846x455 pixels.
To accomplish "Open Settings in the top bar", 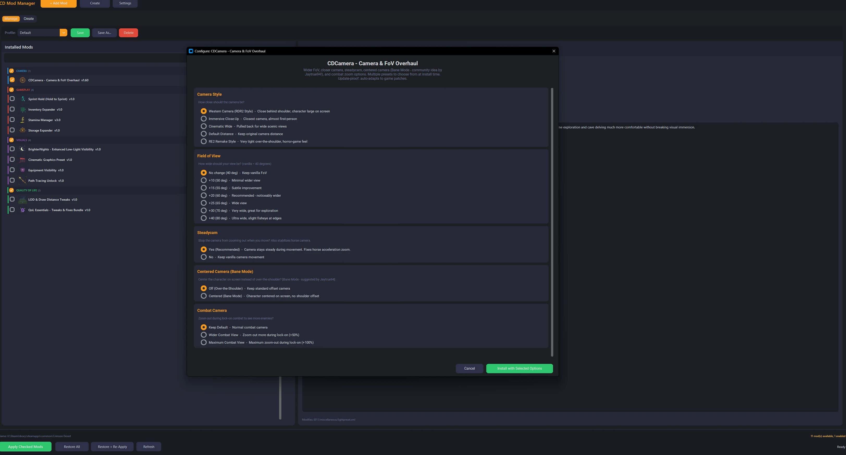I will [125, 3].
